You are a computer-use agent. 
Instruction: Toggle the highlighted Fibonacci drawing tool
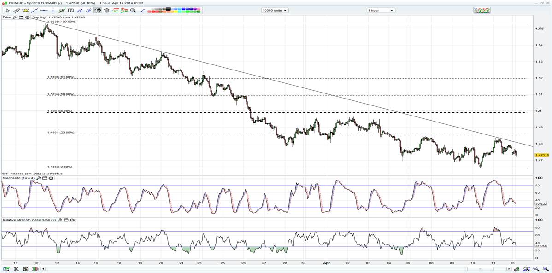98,10
